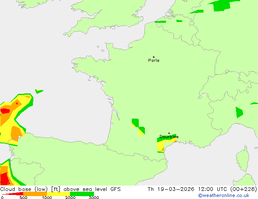Click the yellow 1000-2000 ft legend segment

click(x=59, y=194)
